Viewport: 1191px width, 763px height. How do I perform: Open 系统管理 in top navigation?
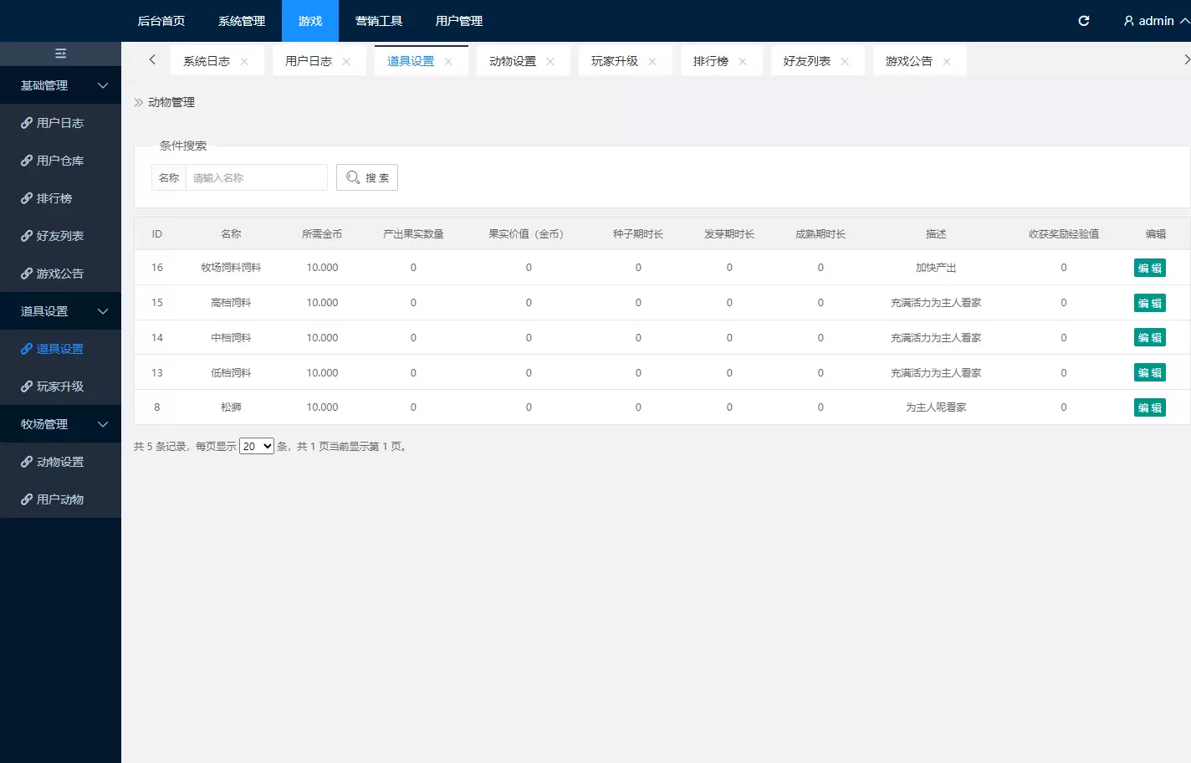242,21
